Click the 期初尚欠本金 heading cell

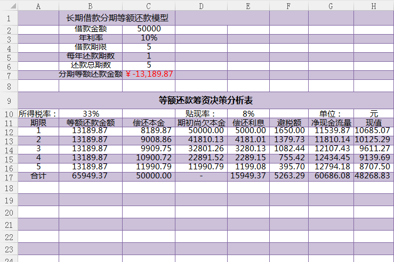[201, 123]
